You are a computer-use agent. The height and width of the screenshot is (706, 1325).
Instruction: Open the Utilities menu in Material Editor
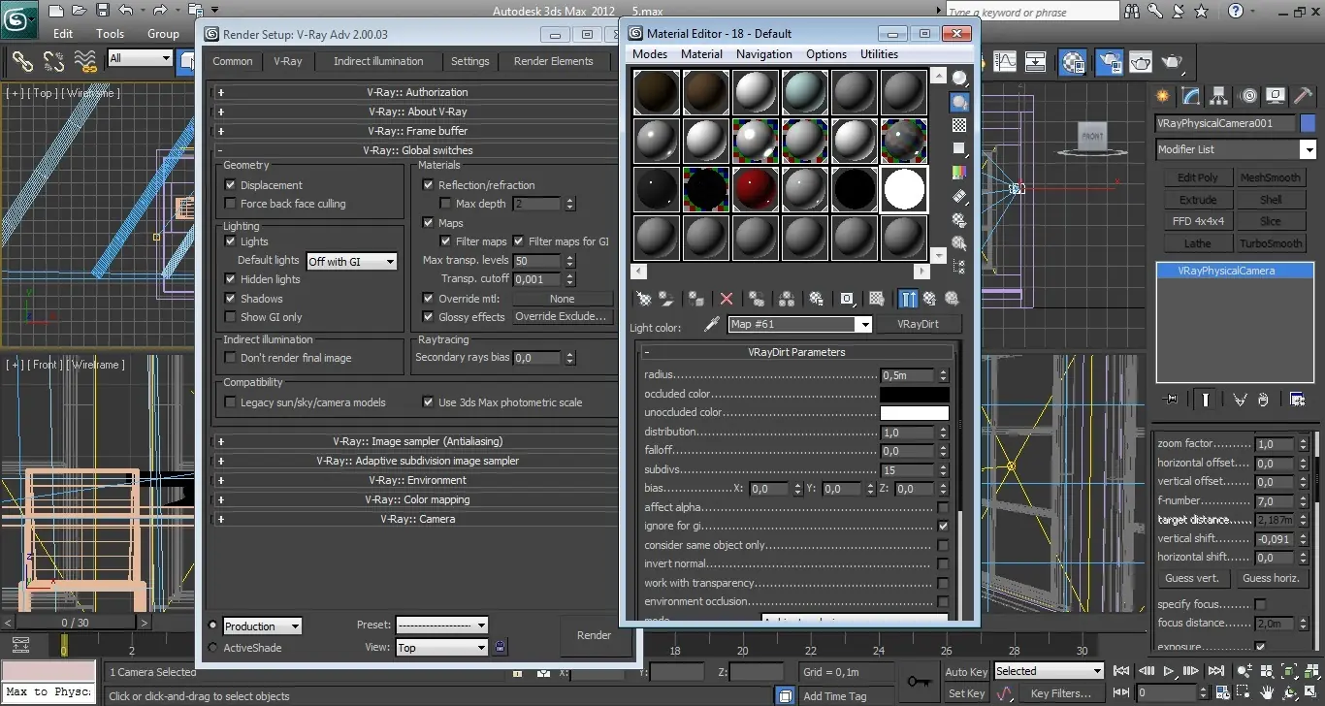(x=880, y=54)
